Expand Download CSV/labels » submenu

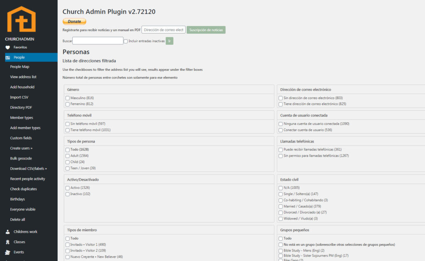pos(28,169)
